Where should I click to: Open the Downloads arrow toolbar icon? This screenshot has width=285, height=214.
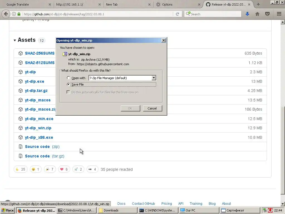point(247,14)
